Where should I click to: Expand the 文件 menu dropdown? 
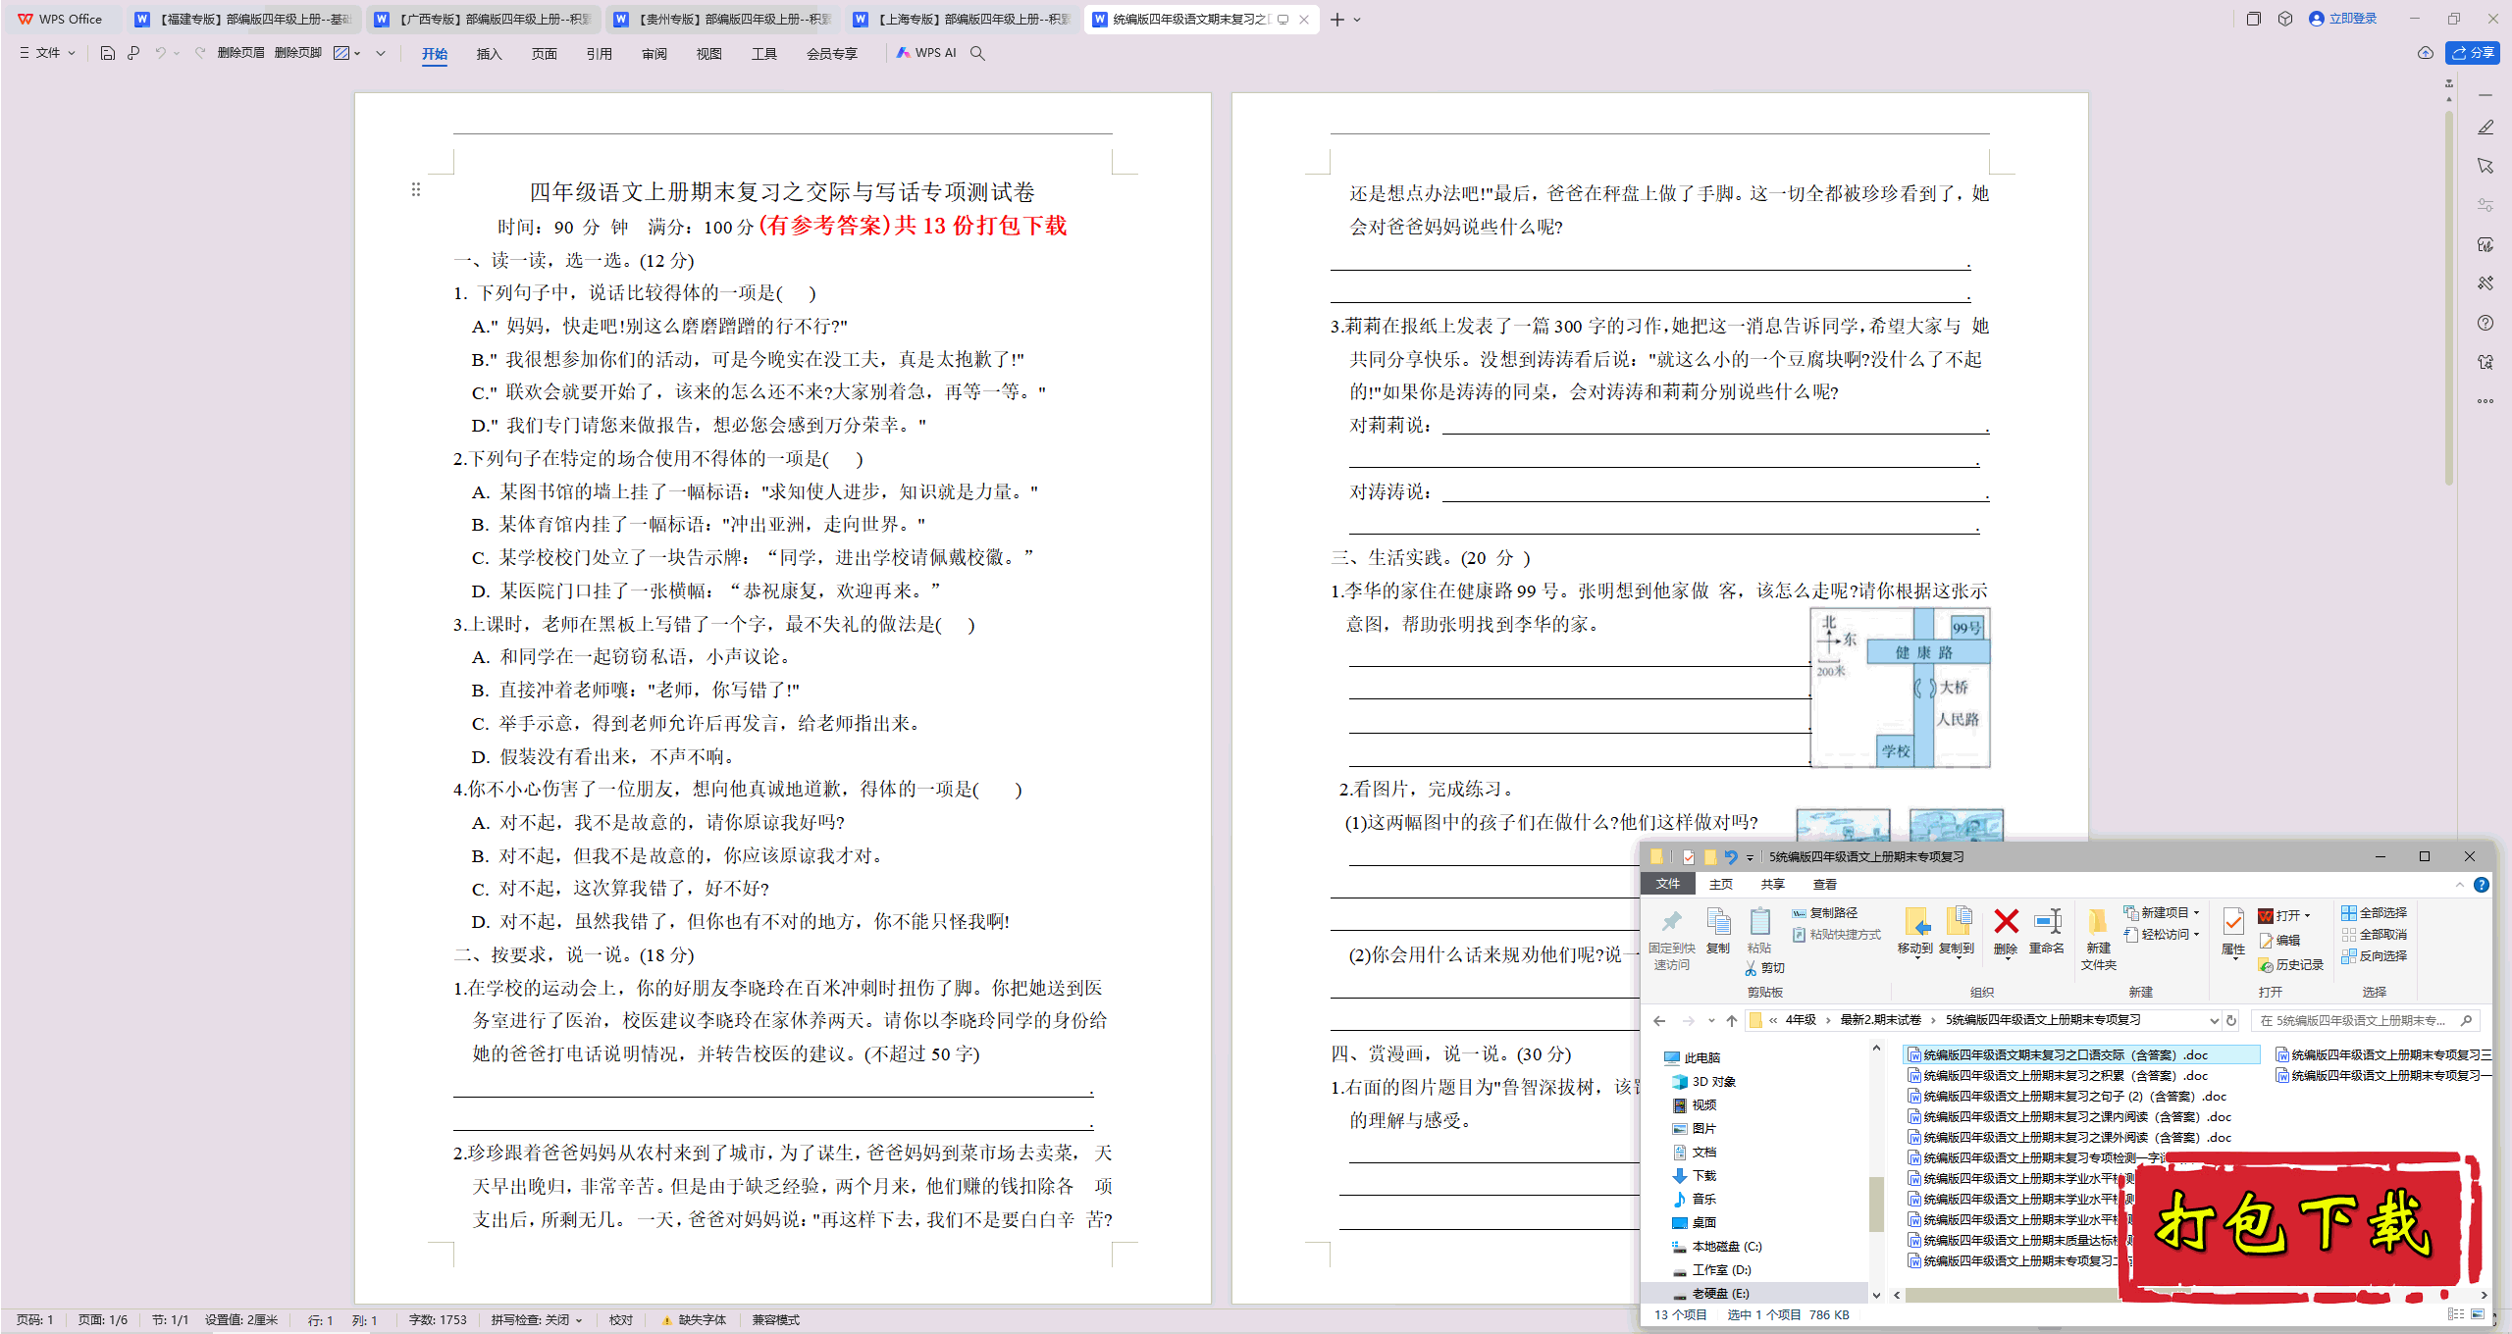pos(48,53)
